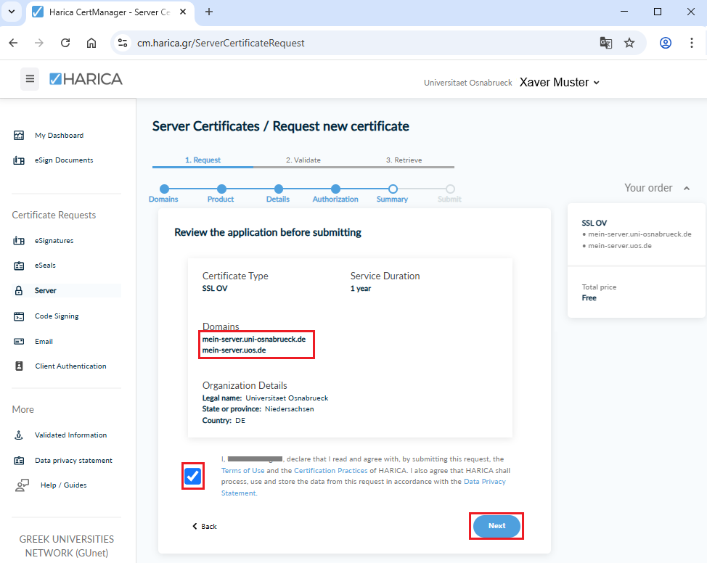
Task: Open Chrome three-dot menu
Action: (692, 43)
